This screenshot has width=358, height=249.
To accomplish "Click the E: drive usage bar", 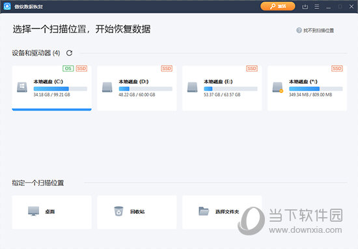I will (230, 88).
